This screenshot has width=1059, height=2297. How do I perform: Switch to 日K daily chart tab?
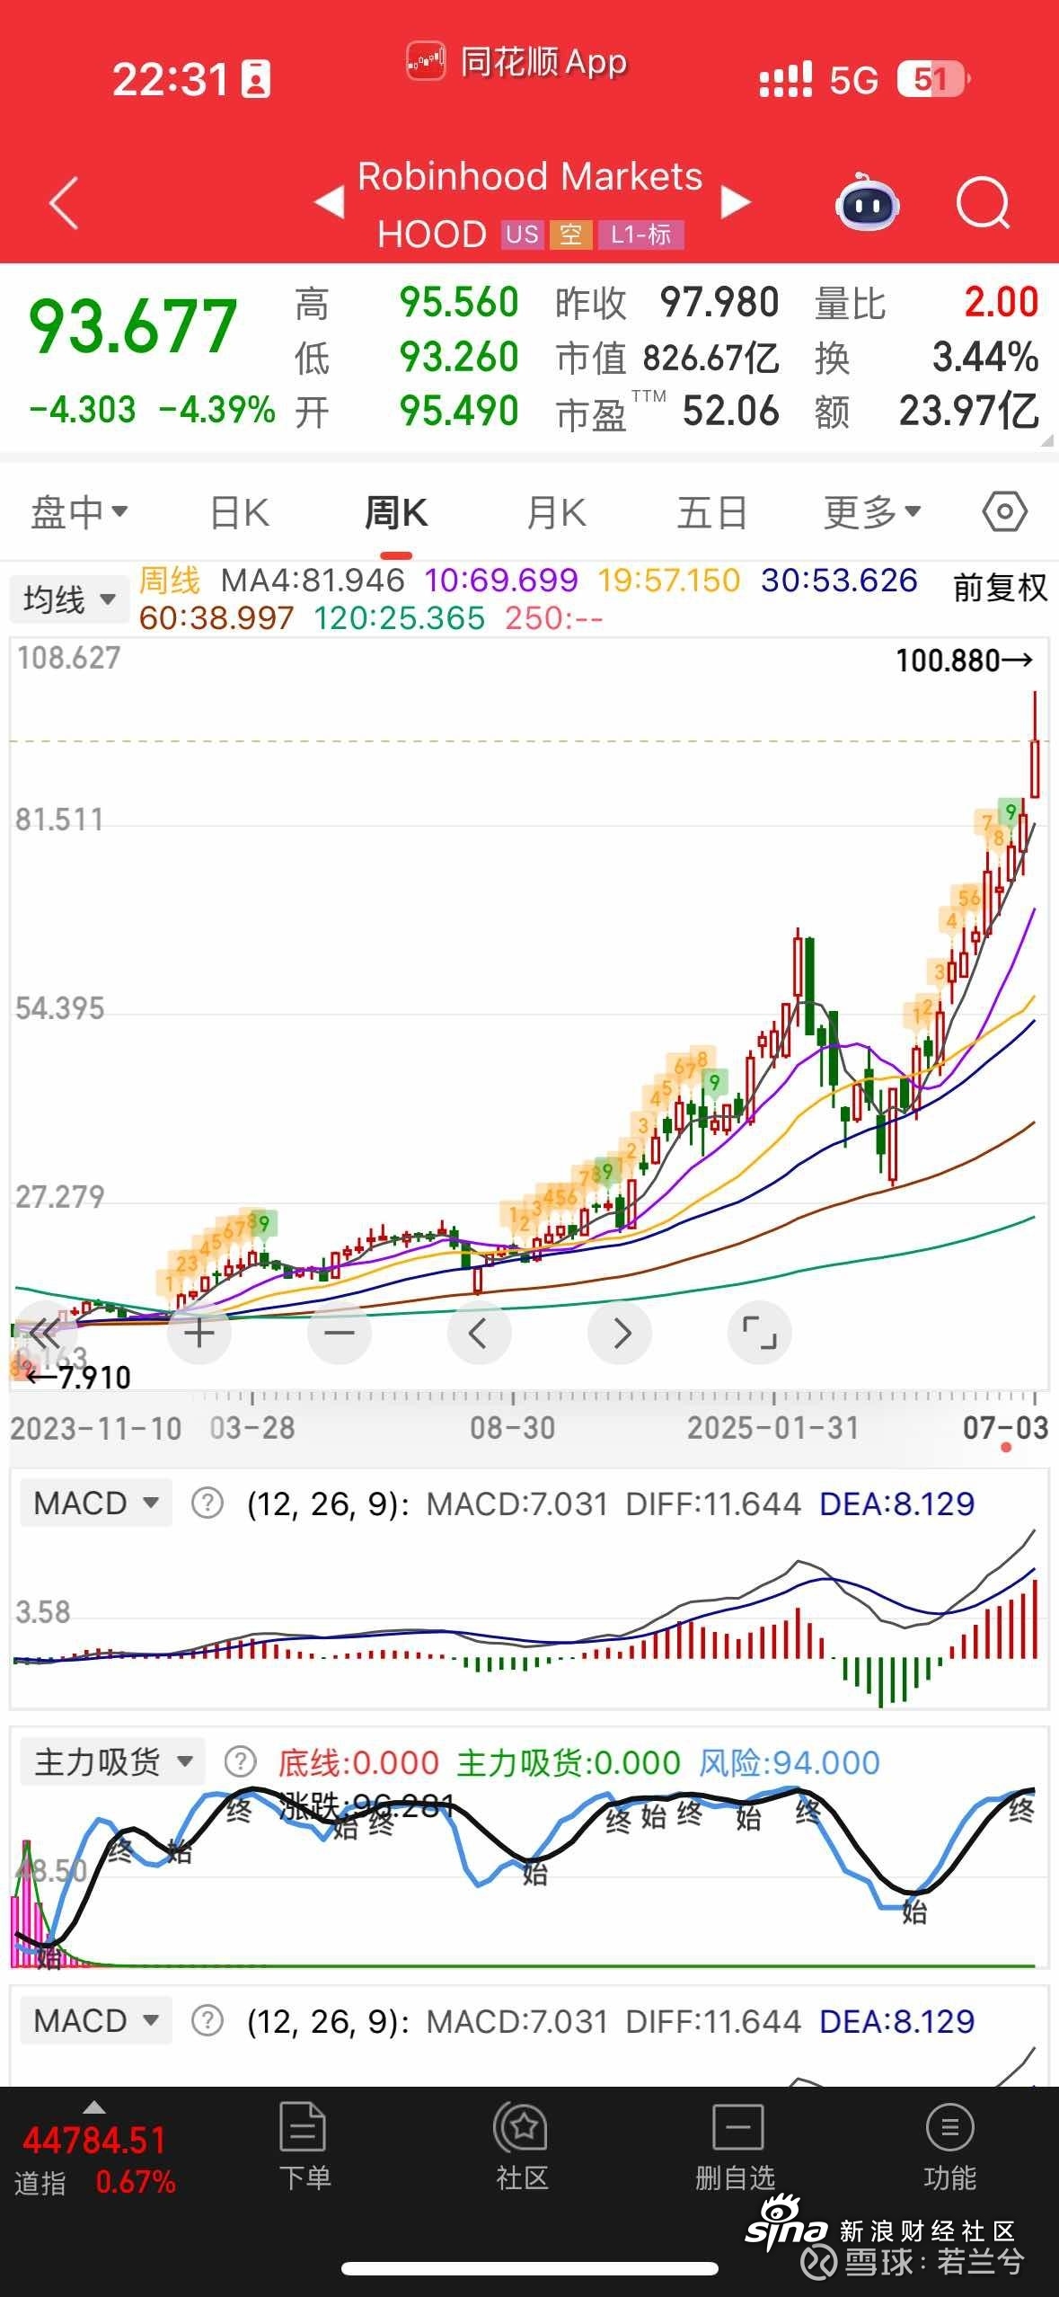[x=239, y=512]
